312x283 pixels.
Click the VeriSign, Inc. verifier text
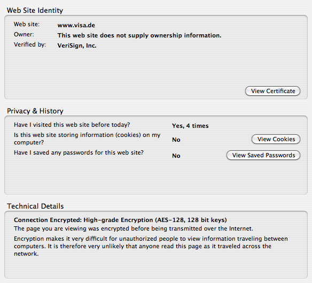pyautogui.click(x=77, y=45)
